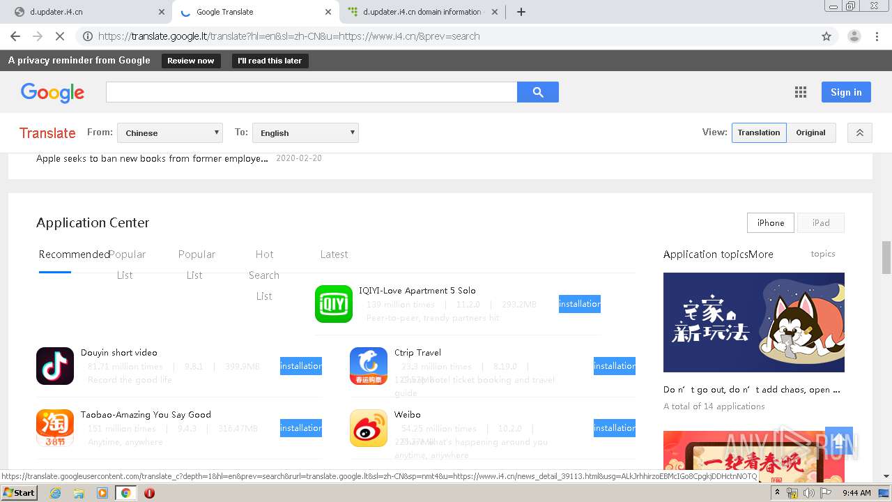The image size is (892, 502).
Task: Open file explorer from taskbar
Action: pos(79,493)
